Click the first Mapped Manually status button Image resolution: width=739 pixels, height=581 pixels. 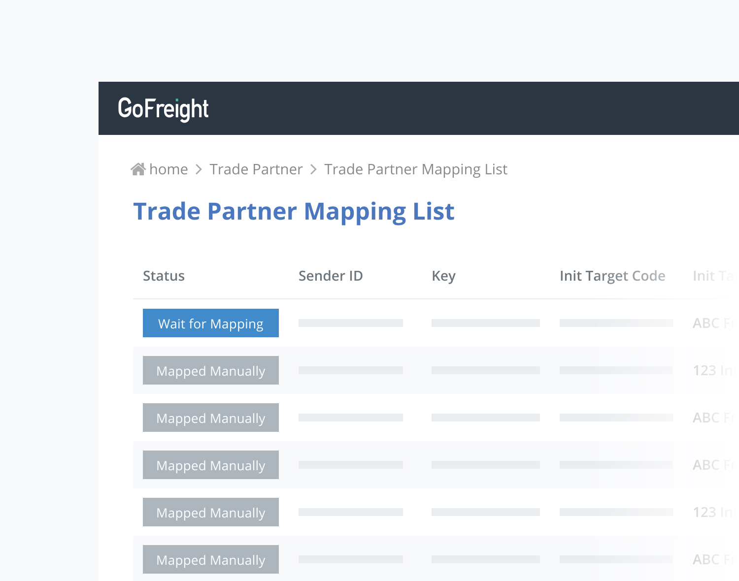point(211,370)
